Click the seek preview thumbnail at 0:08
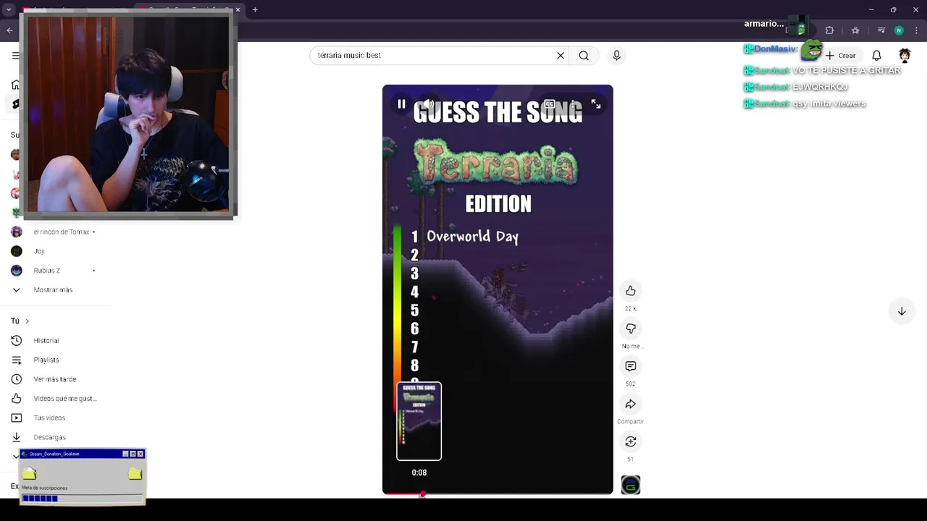Viewport: 927px width, 521px height. (x=419, y=421)
